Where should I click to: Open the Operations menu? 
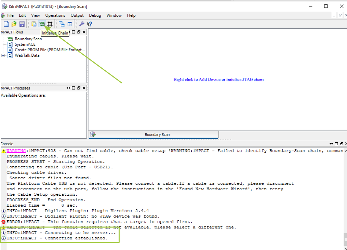click(x=55, y=15)
